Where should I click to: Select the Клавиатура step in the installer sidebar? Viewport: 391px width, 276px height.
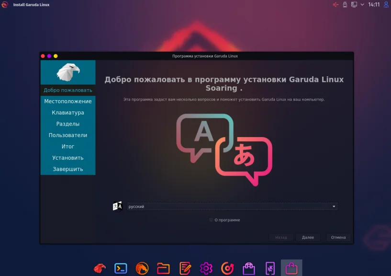point(68,112)
